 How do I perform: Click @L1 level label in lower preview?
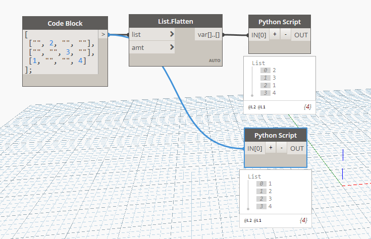257,220
